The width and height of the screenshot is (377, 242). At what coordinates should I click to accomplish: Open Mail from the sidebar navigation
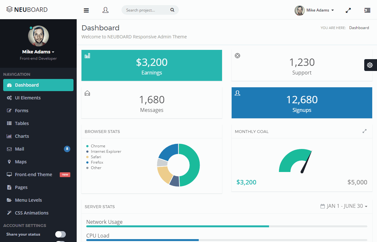[19, 149]
